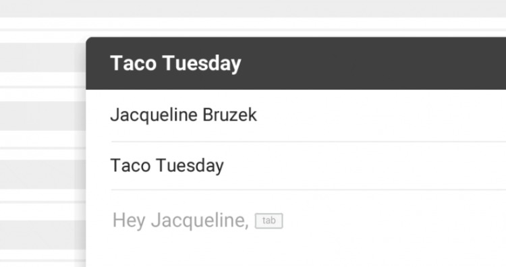This screenshot has height=267, width=506.
Task: Click blank space after the subject text
Action: (x=364, y=166)
